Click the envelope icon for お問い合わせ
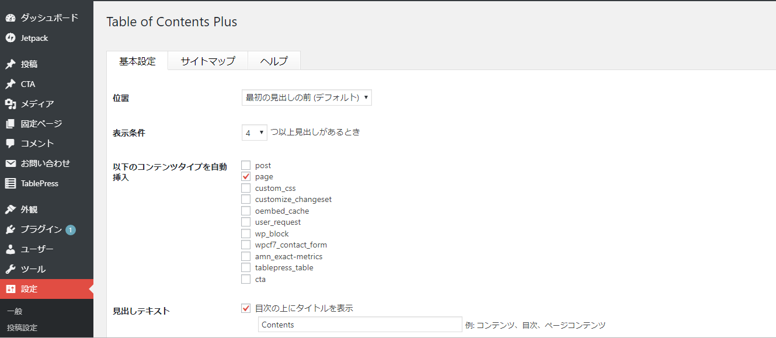 (x=11, y=163)
